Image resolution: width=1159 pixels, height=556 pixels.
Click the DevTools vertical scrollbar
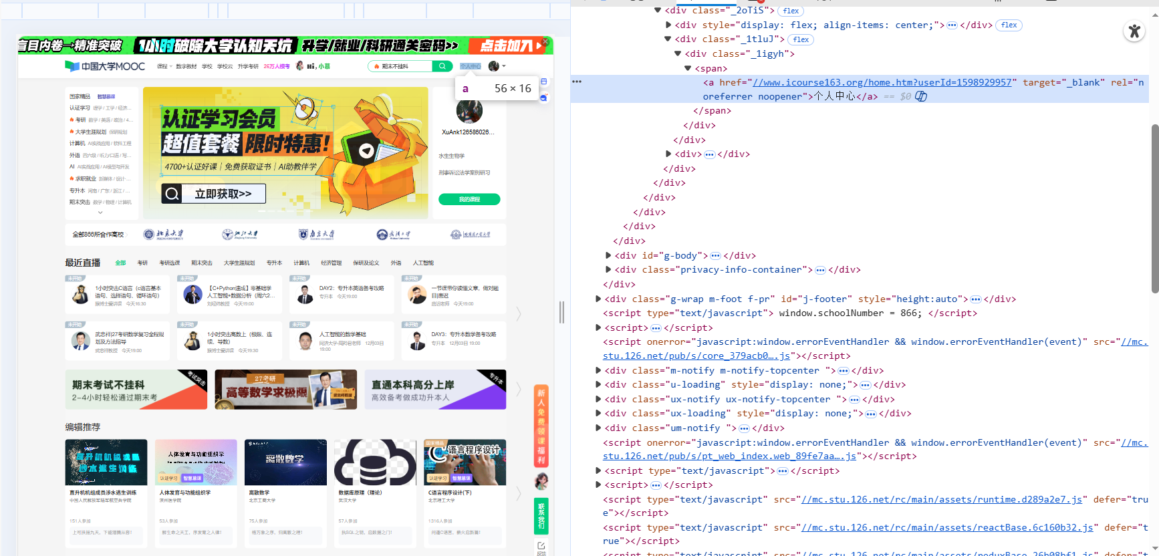tap(1155, 208)
